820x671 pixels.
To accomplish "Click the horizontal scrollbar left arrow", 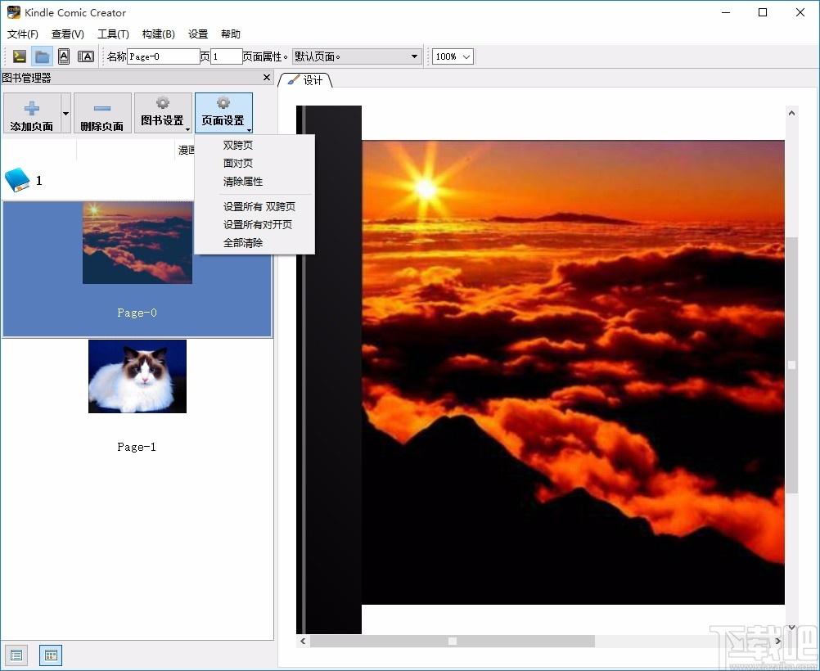I will 303,641.
